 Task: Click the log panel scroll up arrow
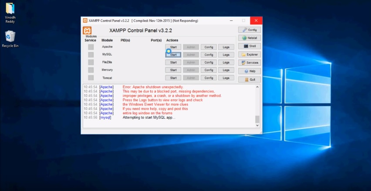click(257, 87)
